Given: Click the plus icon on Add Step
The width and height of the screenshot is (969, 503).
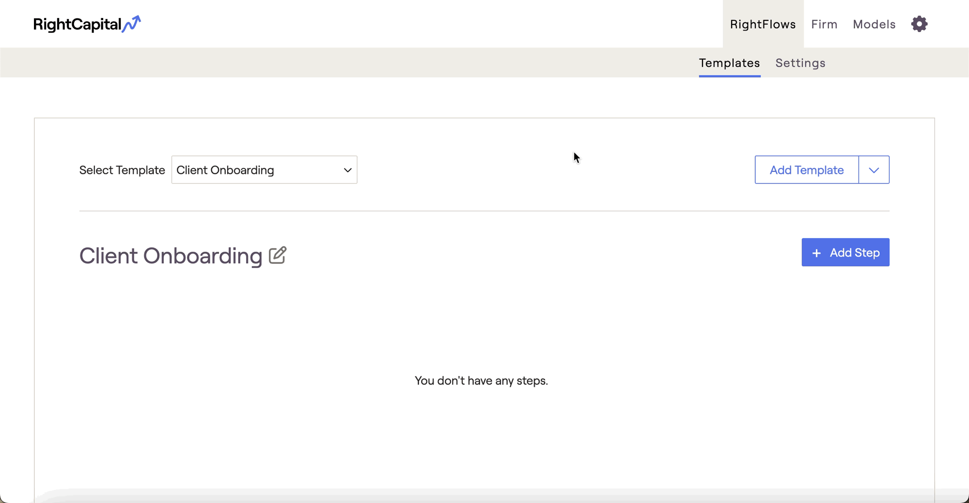Looking at the screenshot, I should point(816,253).
